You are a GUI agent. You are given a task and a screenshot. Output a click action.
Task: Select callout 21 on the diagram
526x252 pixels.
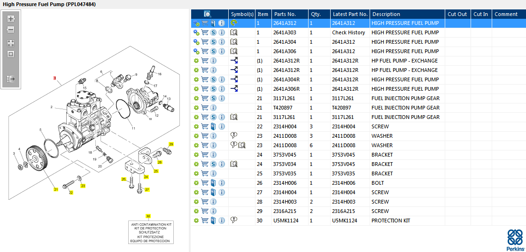click(x=56, y=189)
